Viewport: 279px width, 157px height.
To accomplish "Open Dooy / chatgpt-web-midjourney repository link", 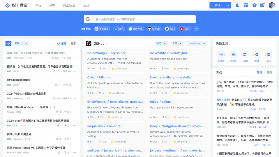I will pos(177,126).
